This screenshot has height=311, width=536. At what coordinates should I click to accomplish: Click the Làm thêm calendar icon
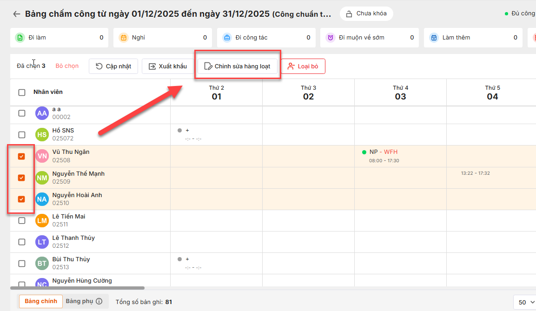pyautogui.click(x=434, y=38)
